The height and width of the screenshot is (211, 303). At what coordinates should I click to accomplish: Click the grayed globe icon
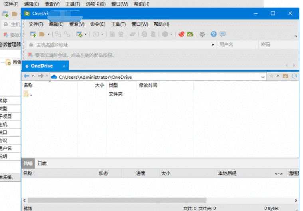click(x=165, y=34)
